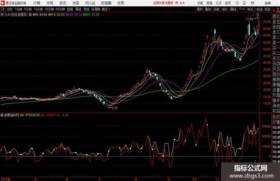Open the 版面 menu
Screen dimensions: 280x181
(209, 3)
